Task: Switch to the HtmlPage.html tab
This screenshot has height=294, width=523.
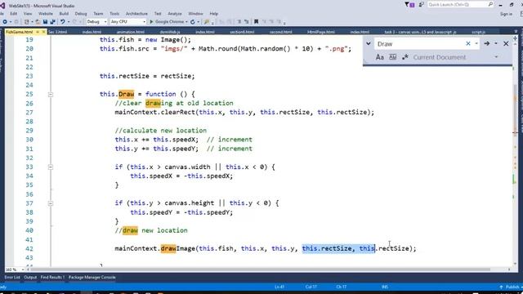Action: click(321, 32)
